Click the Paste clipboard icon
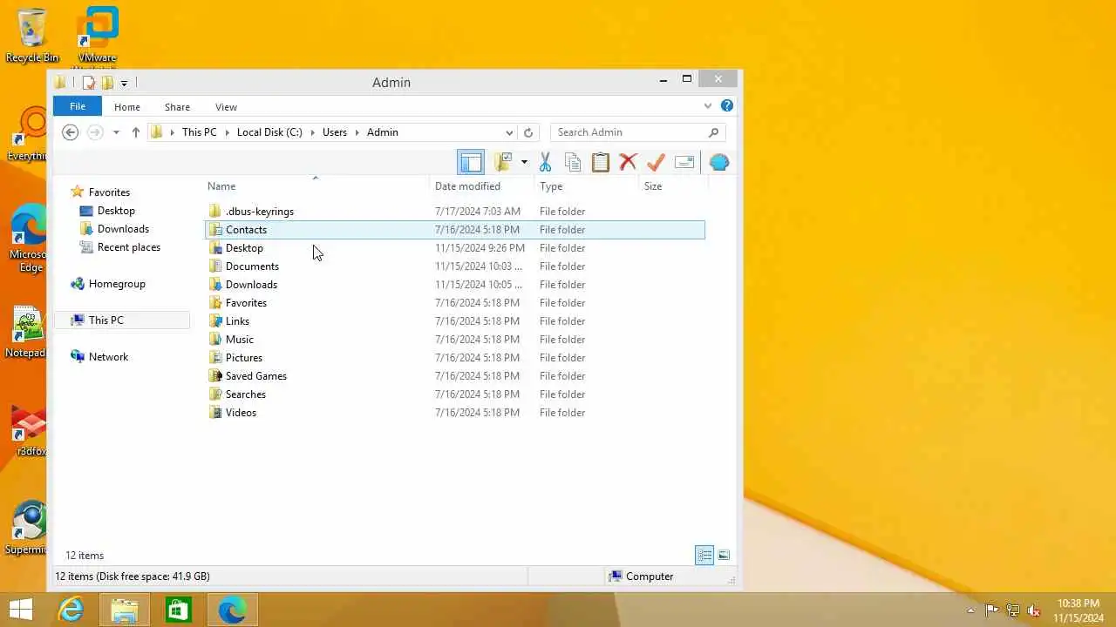 (x=600, y=162)
